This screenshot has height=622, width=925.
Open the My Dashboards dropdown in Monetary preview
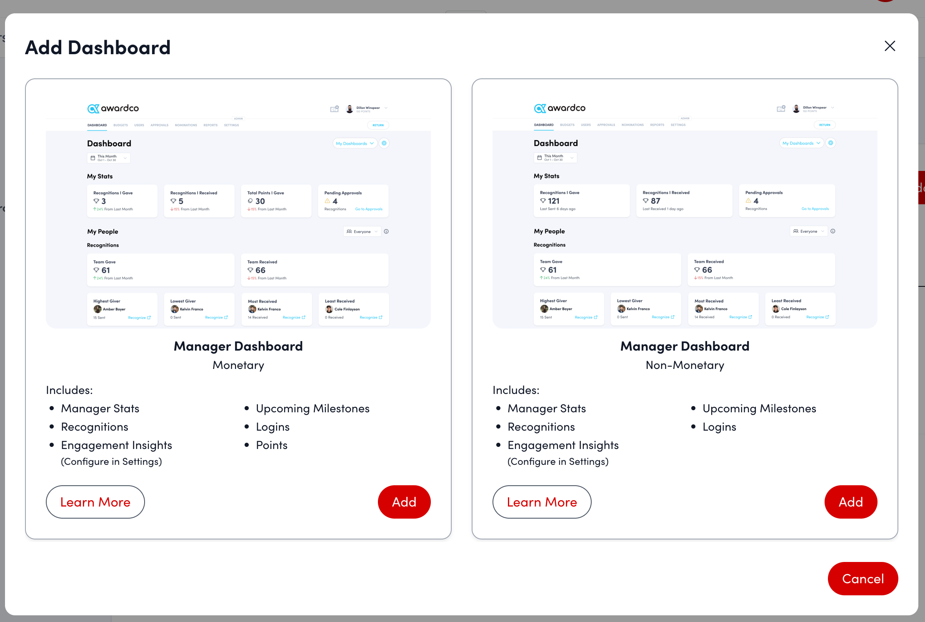(x=355, y=143)
